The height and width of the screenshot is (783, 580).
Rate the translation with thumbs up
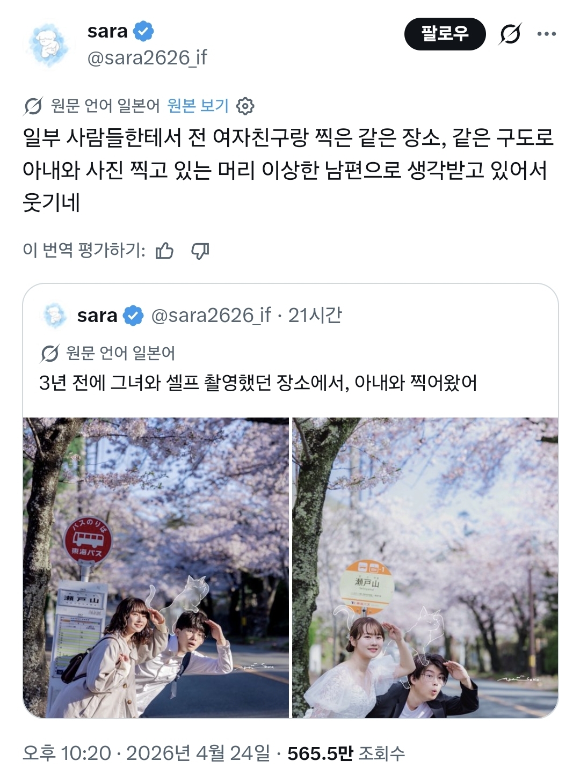point(164,251)
